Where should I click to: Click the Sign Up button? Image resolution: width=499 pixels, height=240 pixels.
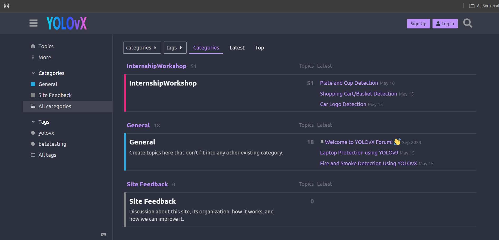[419, 24]
